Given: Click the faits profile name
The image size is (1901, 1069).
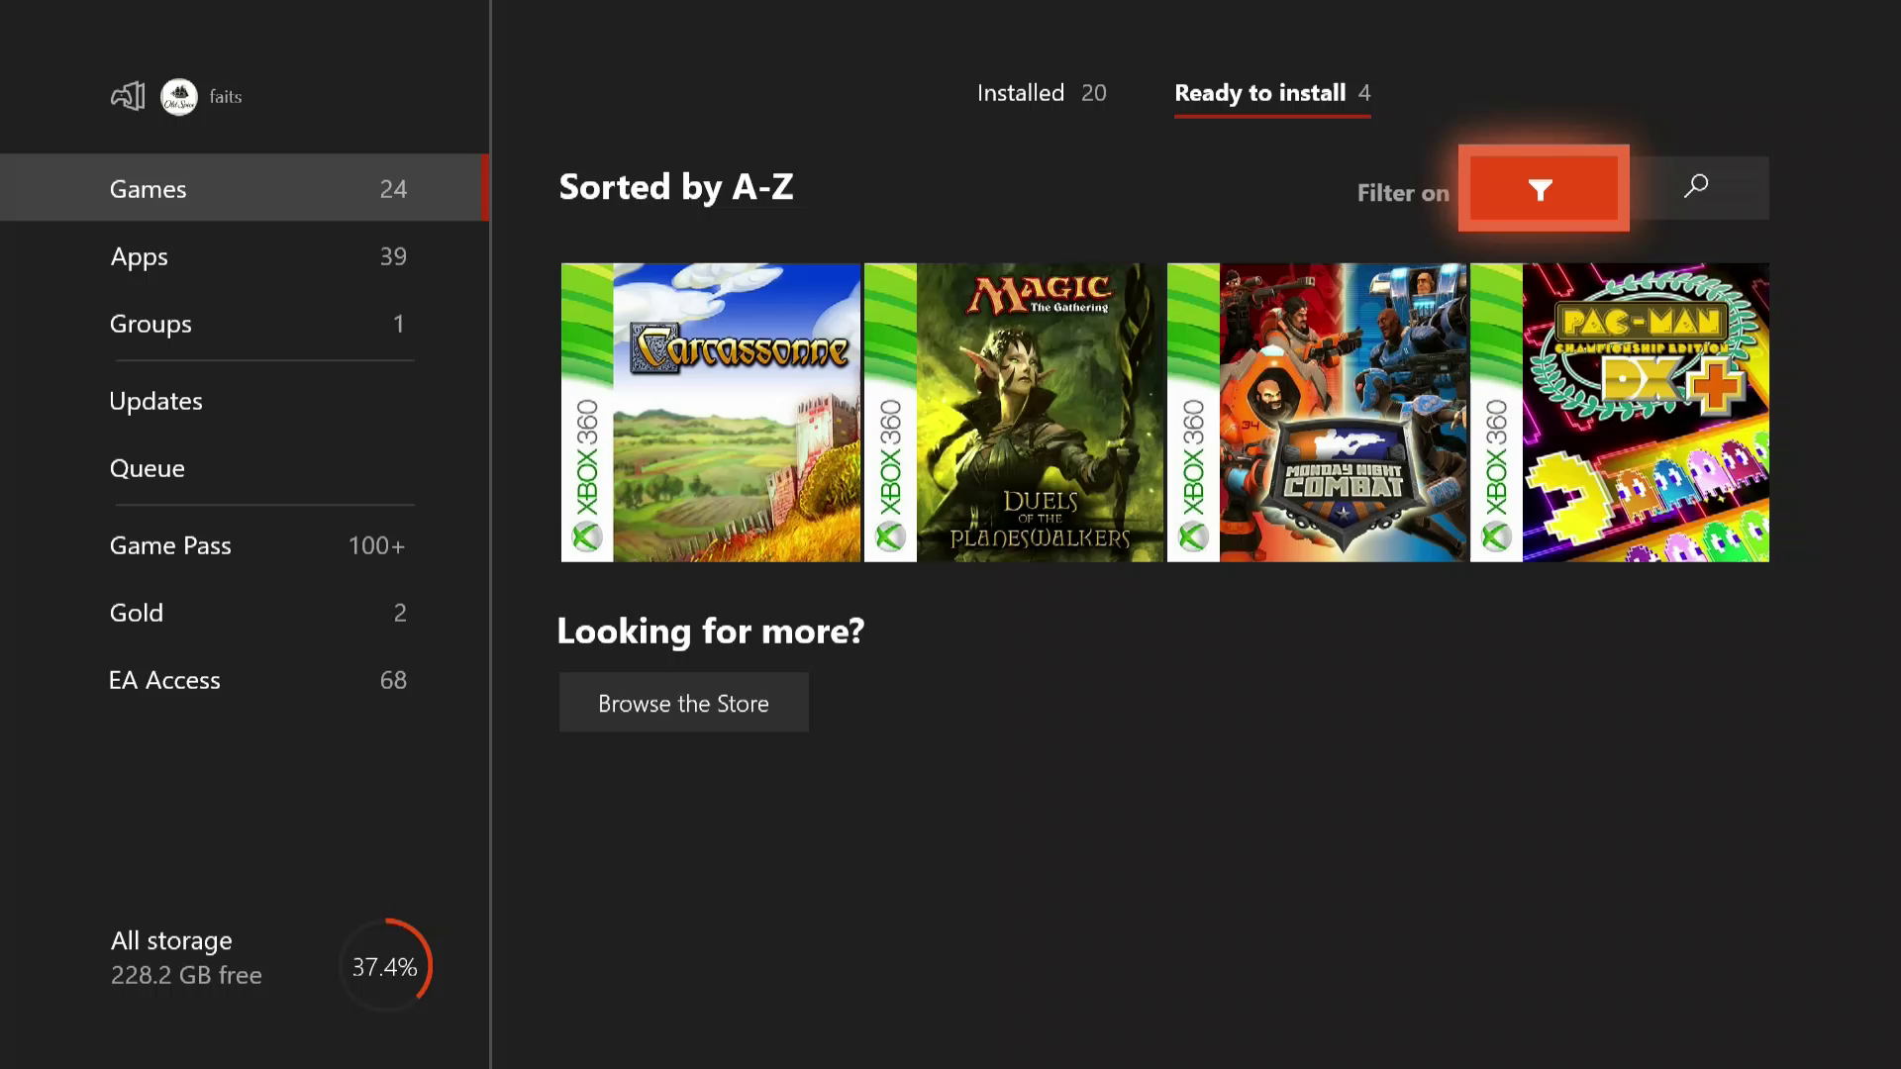Looking at the screenshot, I should point(226,95).
